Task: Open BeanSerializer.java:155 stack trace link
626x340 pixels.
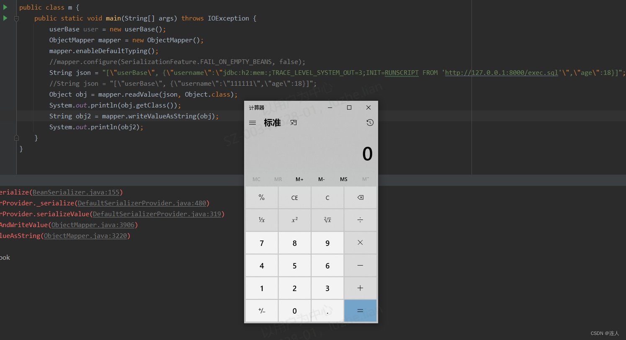Action: [x=76, y=192]
